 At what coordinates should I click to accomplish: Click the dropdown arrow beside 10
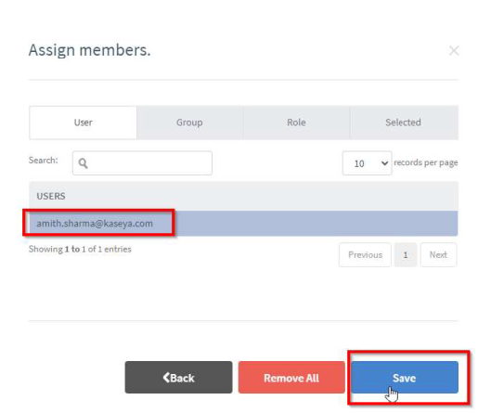pyautogui.click(x=384, y=163)
